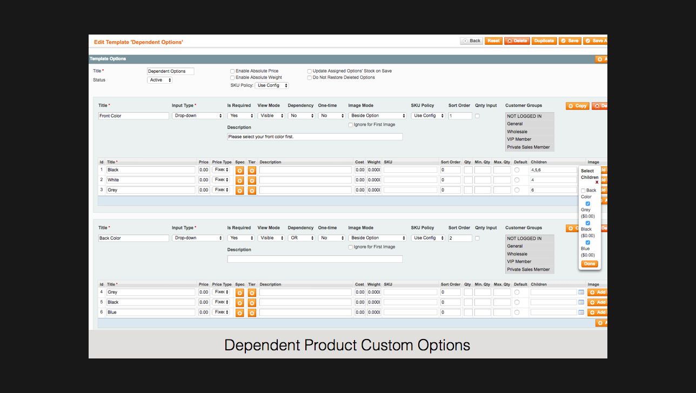Viewport: 696px width, 393px height.
Task: Click the orange add icon on Template Options header
Action: click(600, 58)
